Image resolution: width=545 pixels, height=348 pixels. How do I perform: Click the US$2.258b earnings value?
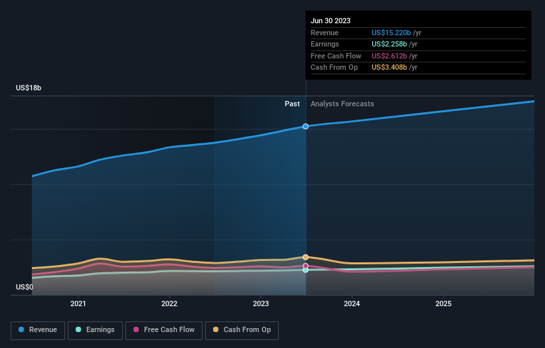(389, 44)
